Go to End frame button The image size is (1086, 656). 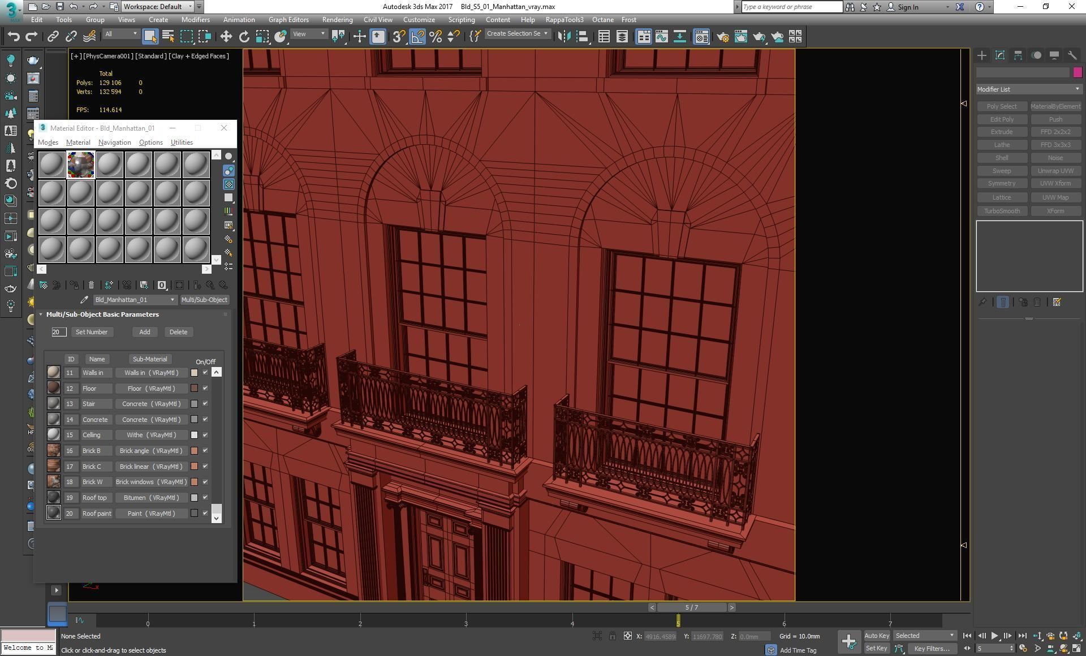pos(1022,636)
